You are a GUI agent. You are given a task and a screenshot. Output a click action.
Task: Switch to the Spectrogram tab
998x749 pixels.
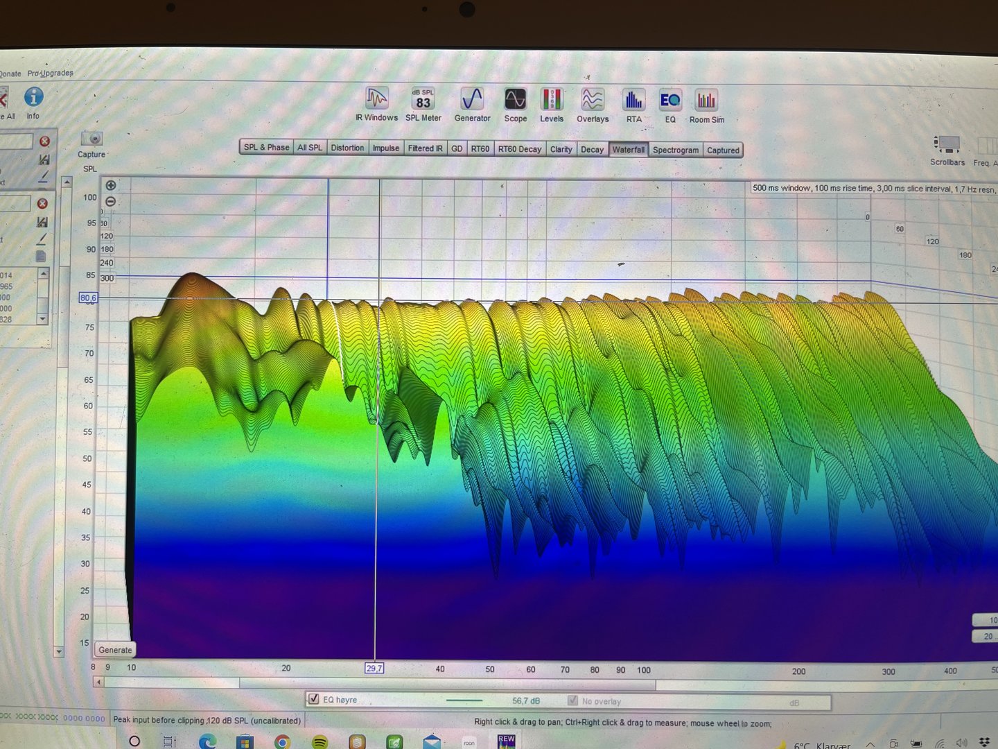675,150
